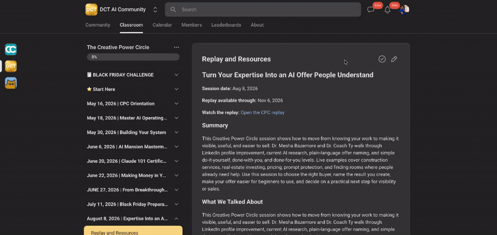Viewport: 497px width, 235px height.
Task: Select the gold DCT community sidebar icon
Action: [x=11, y=66]
